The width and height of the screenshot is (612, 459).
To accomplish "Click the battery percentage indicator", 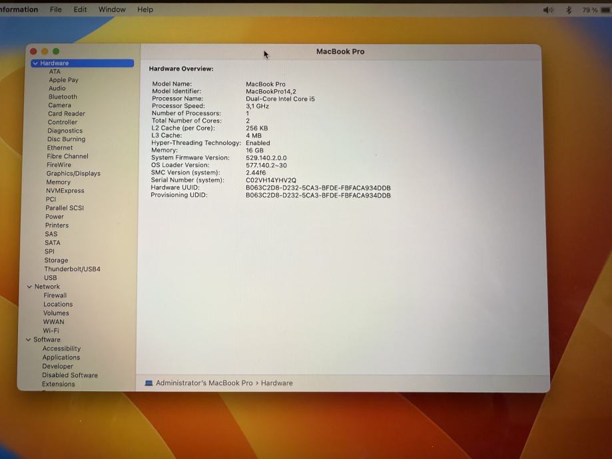I will [x=589, y=10].
